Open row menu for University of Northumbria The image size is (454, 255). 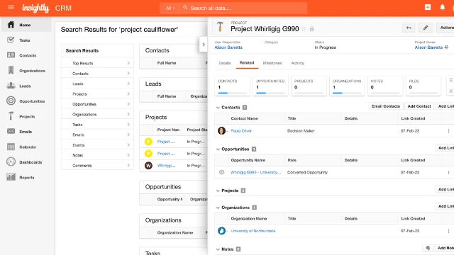click(x=448, y=231)
